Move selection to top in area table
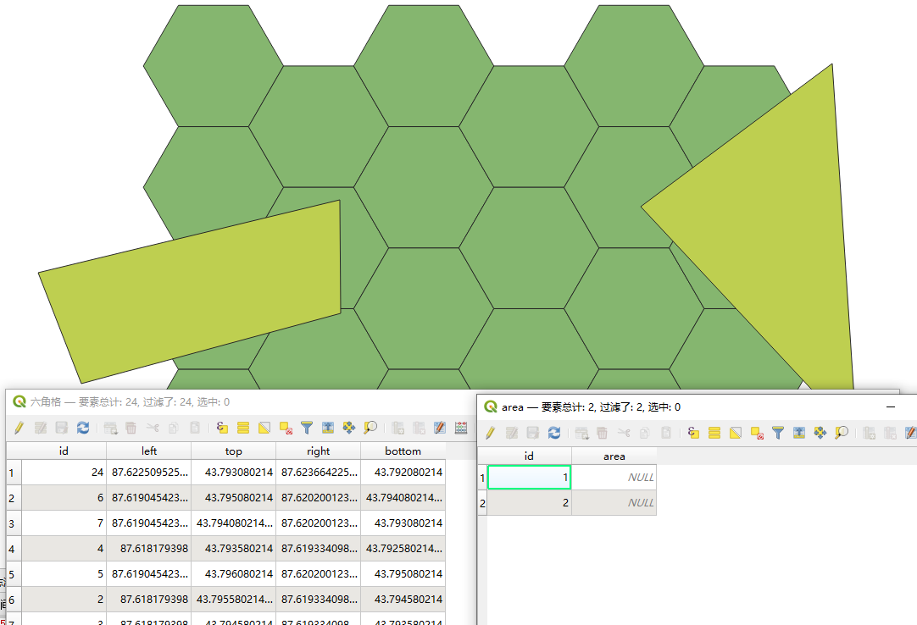Viewport: 917px width, 625px height. 799,433
